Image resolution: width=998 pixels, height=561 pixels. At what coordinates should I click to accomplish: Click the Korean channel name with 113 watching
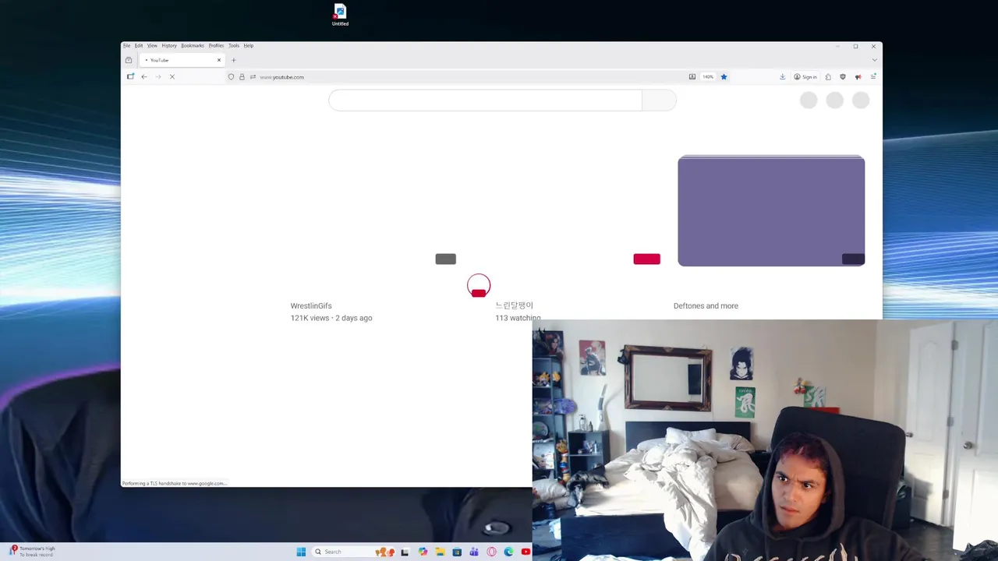pos(514,305)
